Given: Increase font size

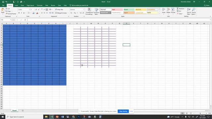Looking at the screenshot, I should [36, 10].
